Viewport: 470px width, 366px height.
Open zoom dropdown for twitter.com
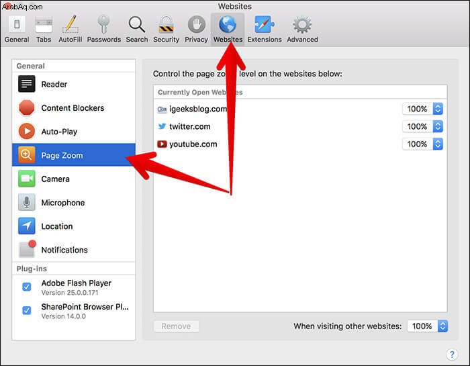point(422,126)
